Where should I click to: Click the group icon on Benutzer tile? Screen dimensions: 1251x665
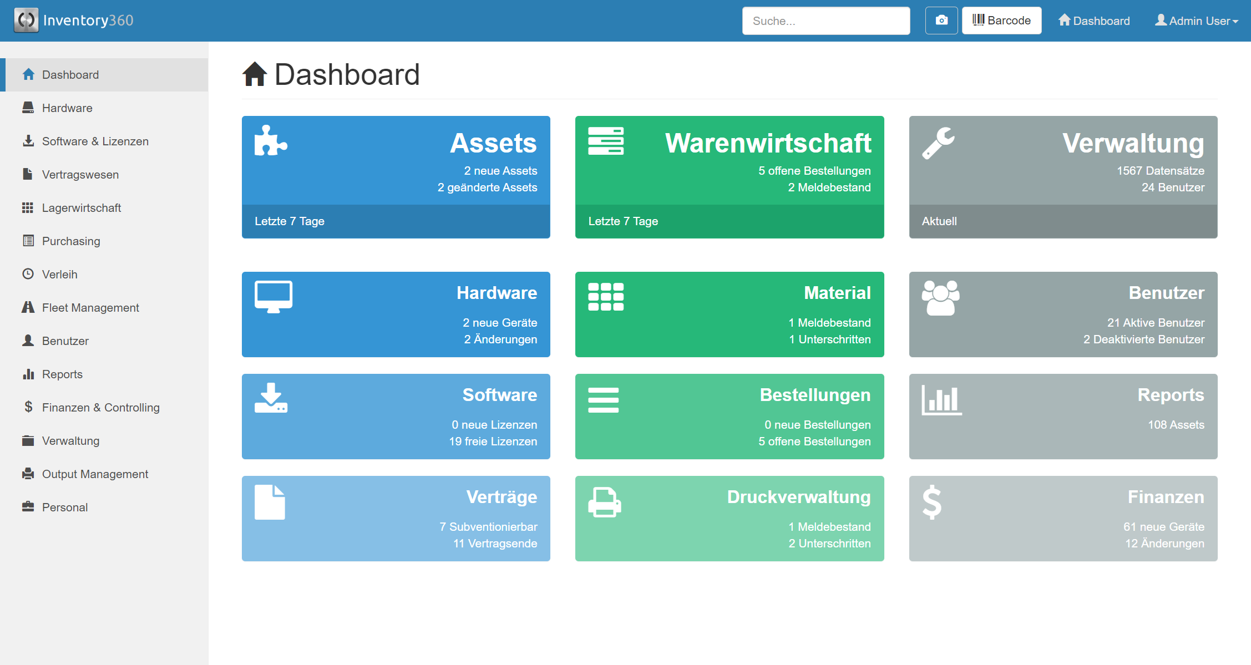[x=940, y=298]
